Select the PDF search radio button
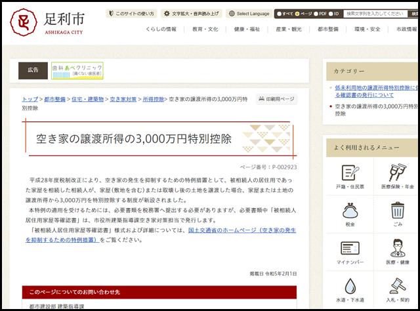Image resolution: width=420 pixels, height=311 pixels. 316,14
